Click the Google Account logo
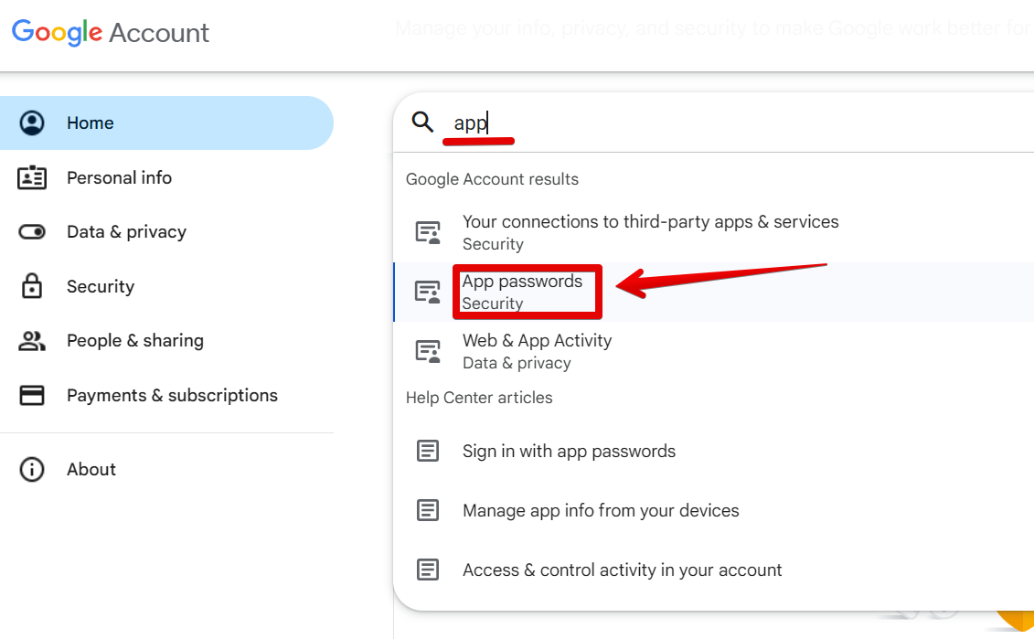 (110, 32)
